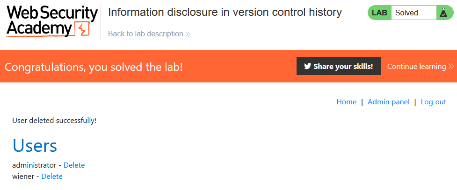Open the Admin panel link
This screenshot has width=457, height=190.
tap(389, 102)
